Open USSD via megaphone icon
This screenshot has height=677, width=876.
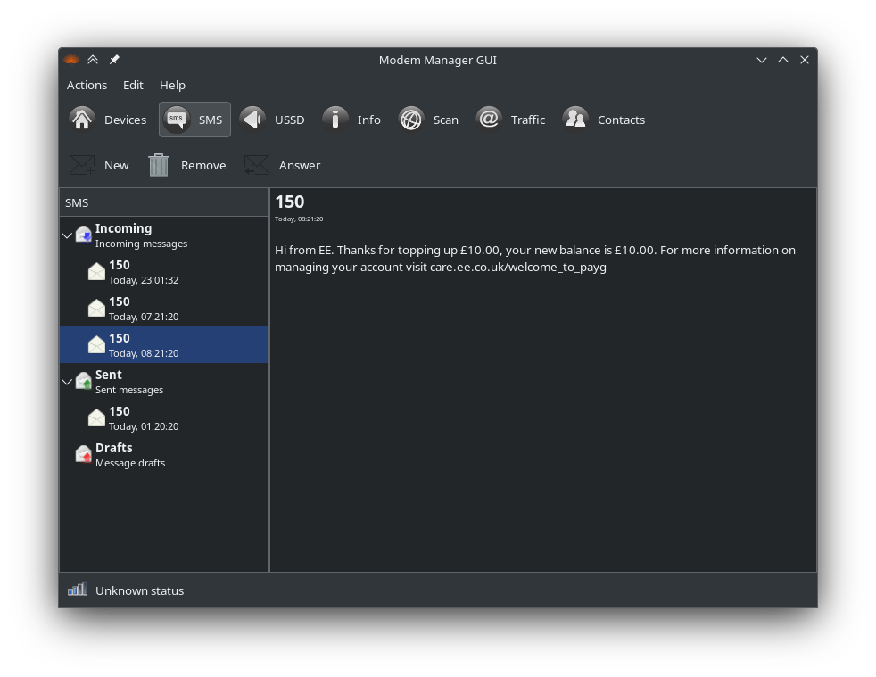[252, 119]
